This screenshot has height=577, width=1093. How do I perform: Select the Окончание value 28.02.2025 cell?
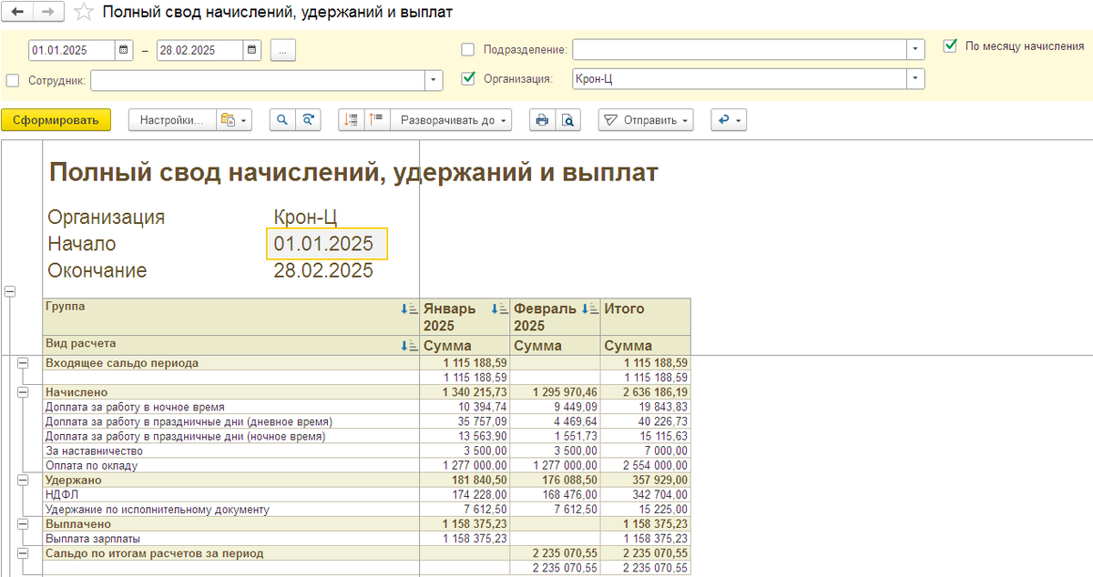[323, 270]
